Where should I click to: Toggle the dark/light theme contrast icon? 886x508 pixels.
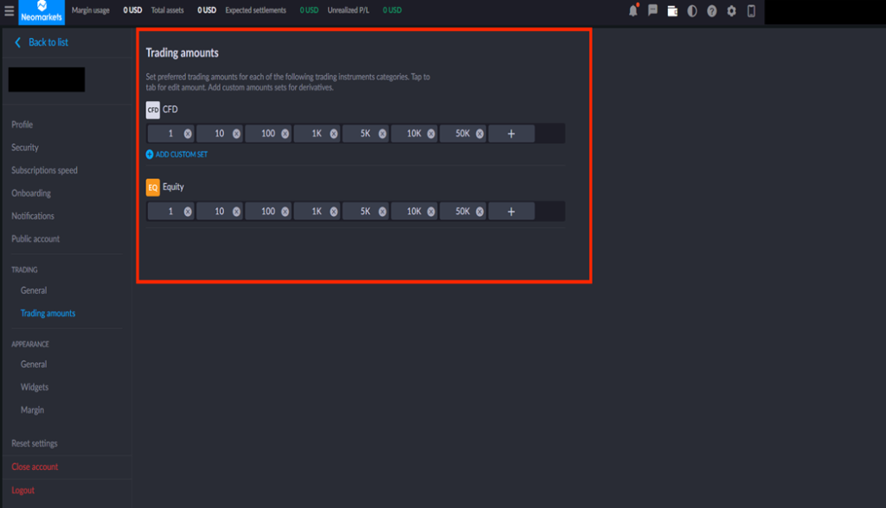tap(692, 11)
